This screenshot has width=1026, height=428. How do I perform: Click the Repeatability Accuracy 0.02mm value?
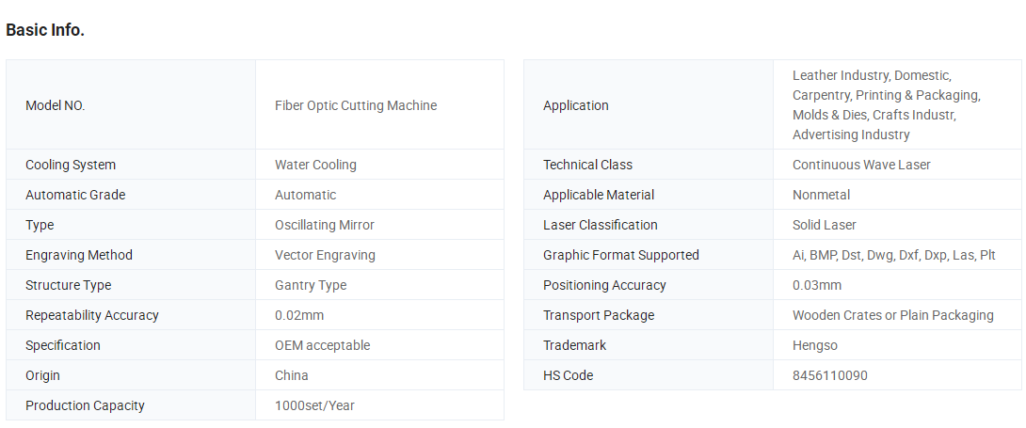299,315
